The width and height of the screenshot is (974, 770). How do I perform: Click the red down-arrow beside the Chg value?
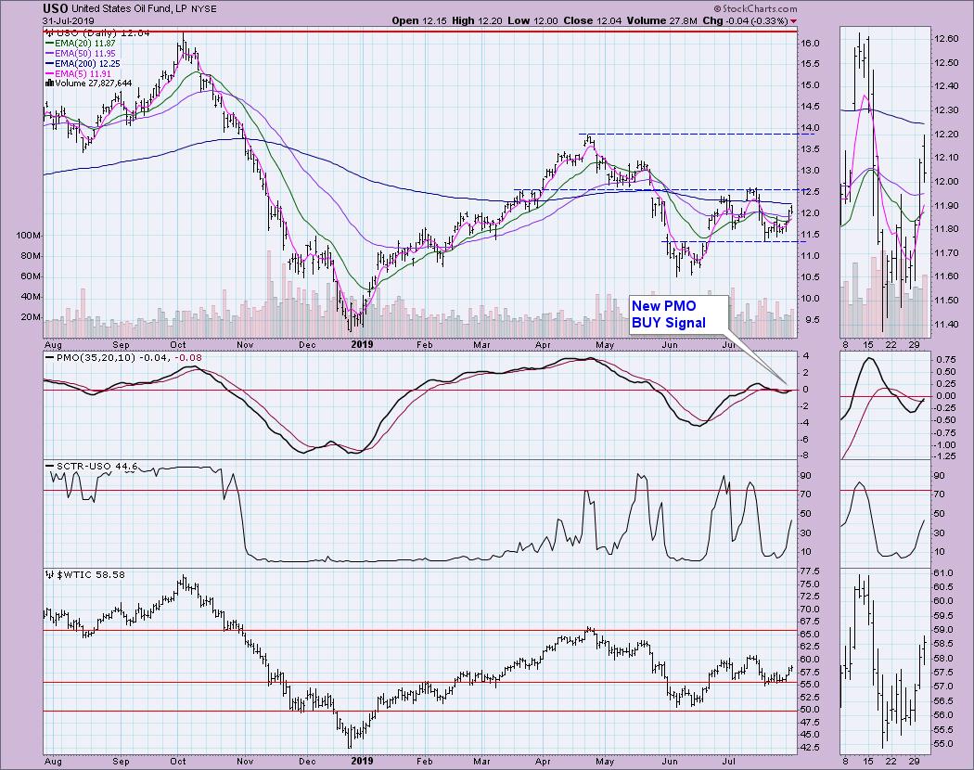793,21
